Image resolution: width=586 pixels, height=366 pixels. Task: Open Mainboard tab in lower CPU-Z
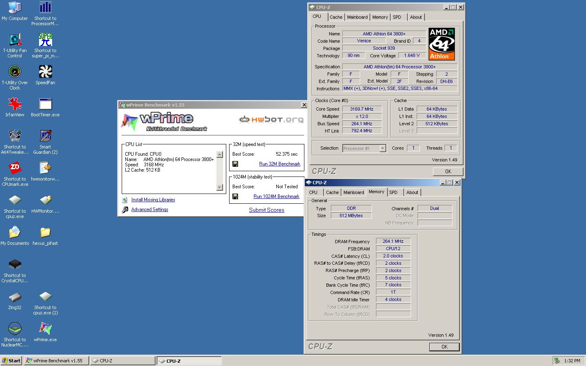pyautogui.click(x=354, y=192)
